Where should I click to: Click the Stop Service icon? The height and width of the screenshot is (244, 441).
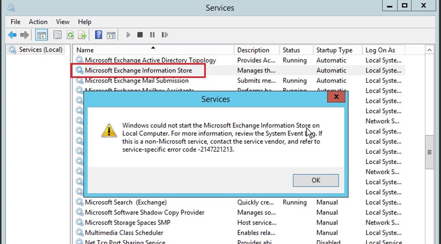(x=140, y=35)
